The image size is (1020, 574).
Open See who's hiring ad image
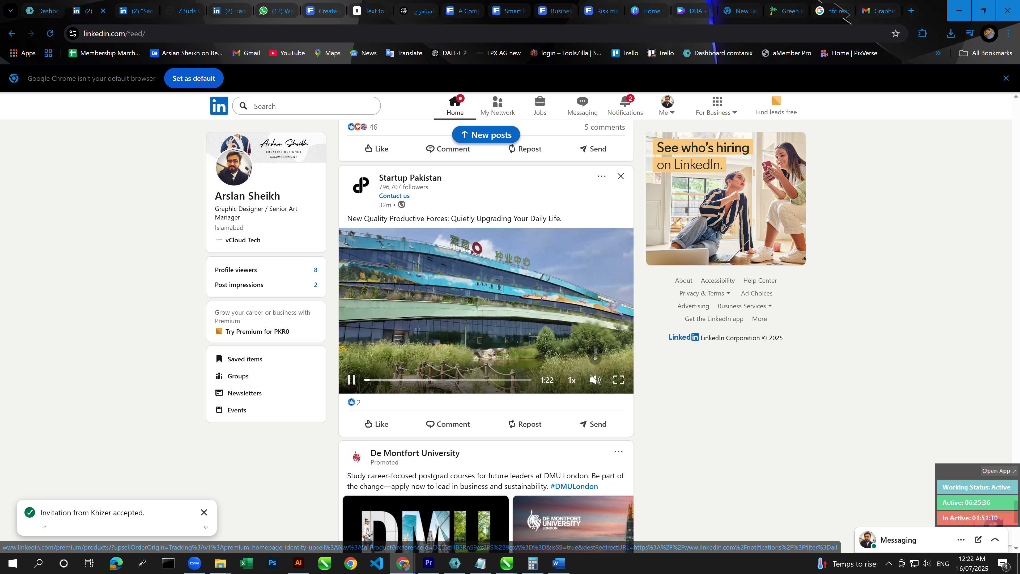[726, 199]
